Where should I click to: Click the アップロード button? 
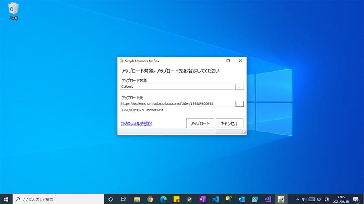pos(200,124)
